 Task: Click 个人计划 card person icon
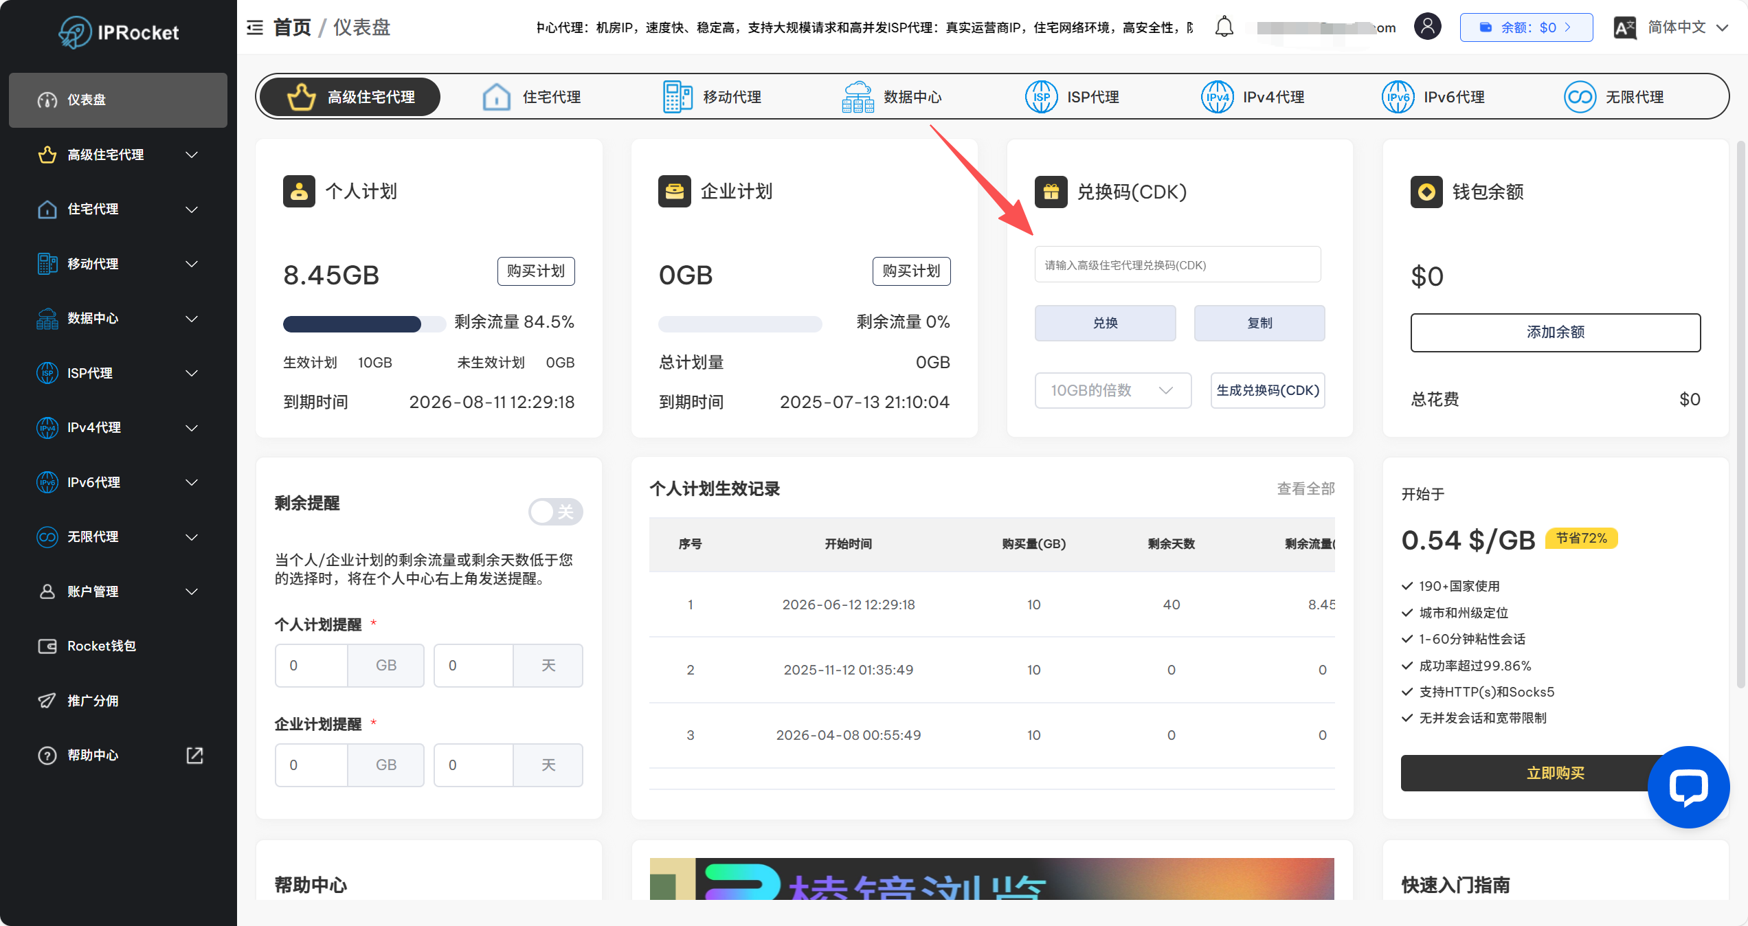pos(299,191)
